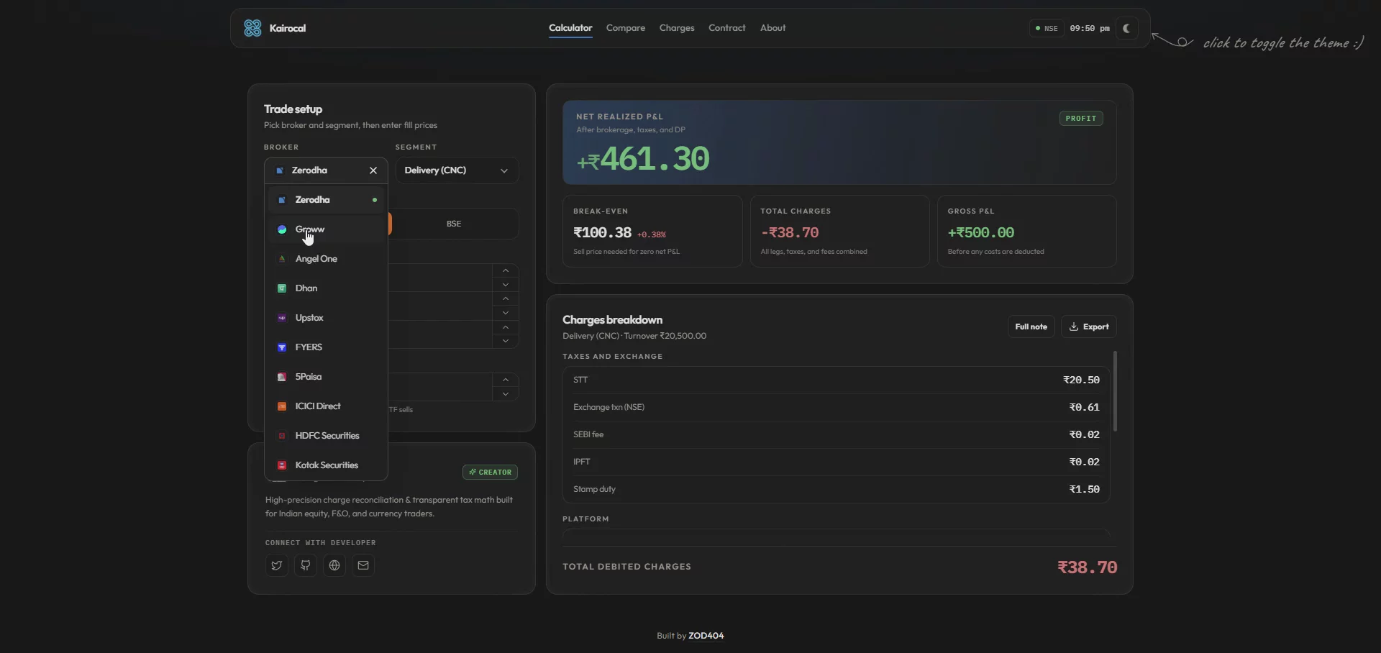
Task: Click the Upstox logo icon
Action: [x=282, y=318]
